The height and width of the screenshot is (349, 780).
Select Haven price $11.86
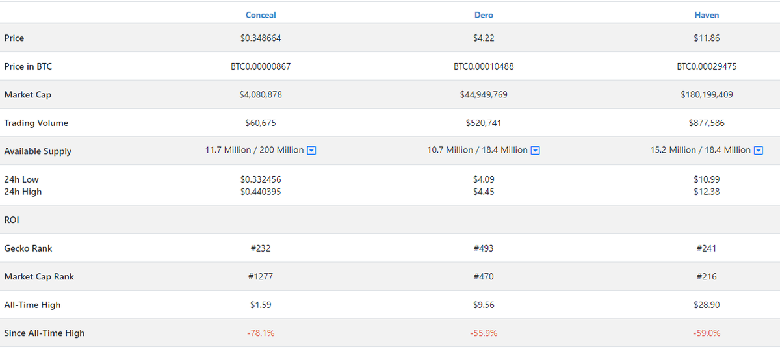click(x=707, y=38)
